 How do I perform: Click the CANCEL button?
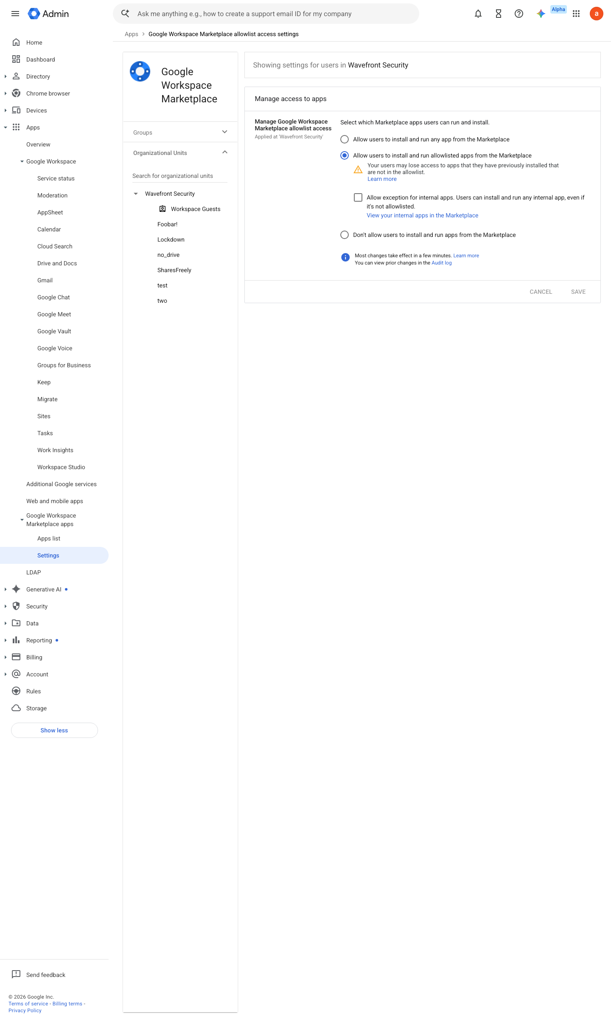point(541,292)
